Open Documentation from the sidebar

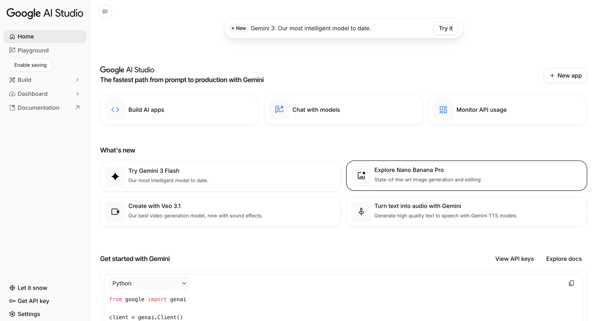pyautogui.click(x=38, y=108)
